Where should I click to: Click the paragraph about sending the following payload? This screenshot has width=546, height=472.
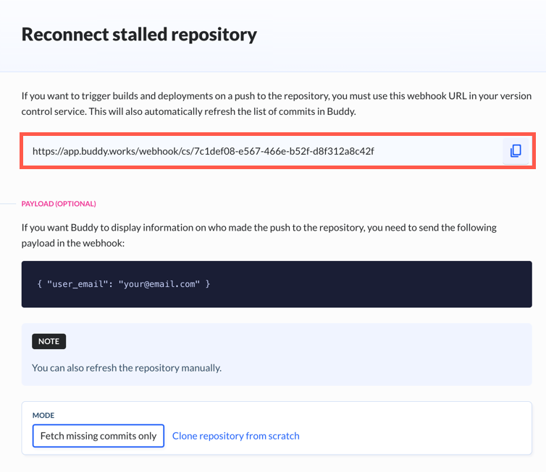coord(259,236)
